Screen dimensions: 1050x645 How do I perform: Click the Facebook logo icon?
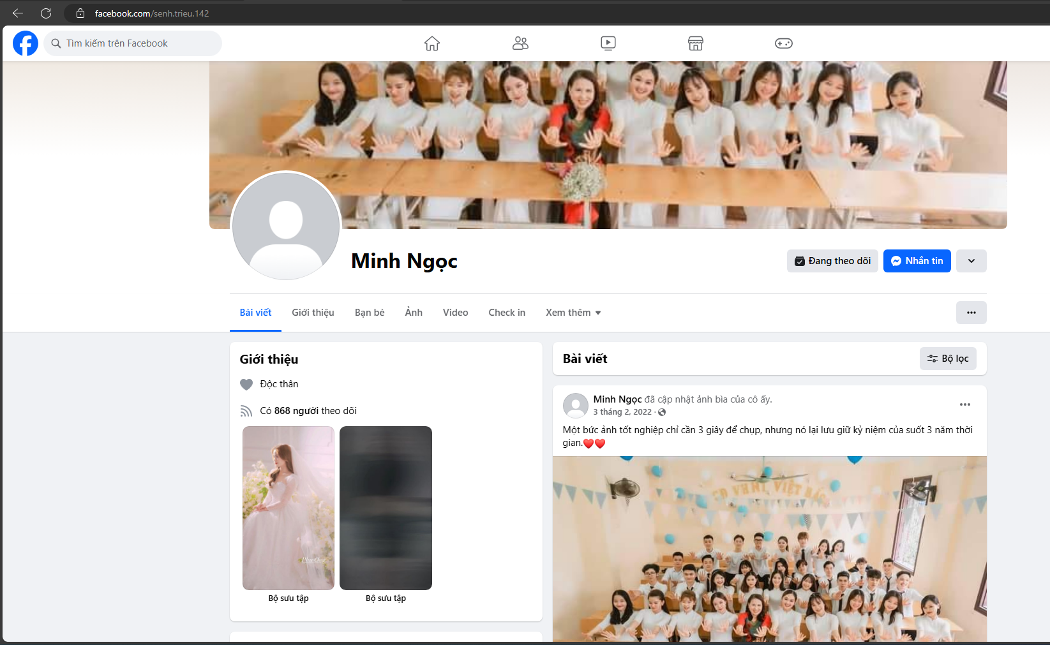pos(26,43)
